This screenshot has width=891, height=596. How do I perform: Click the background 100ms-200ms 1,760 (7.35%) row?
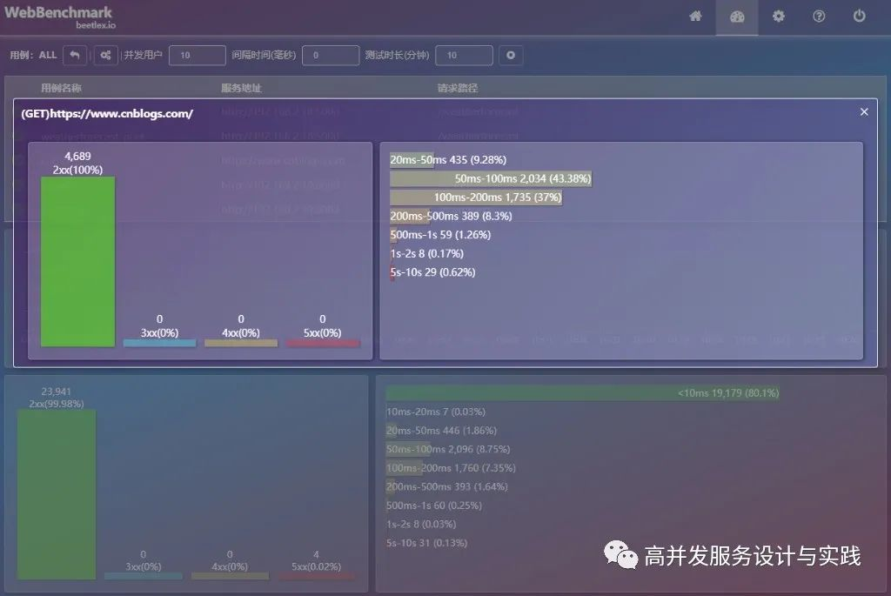click(451, 467)
